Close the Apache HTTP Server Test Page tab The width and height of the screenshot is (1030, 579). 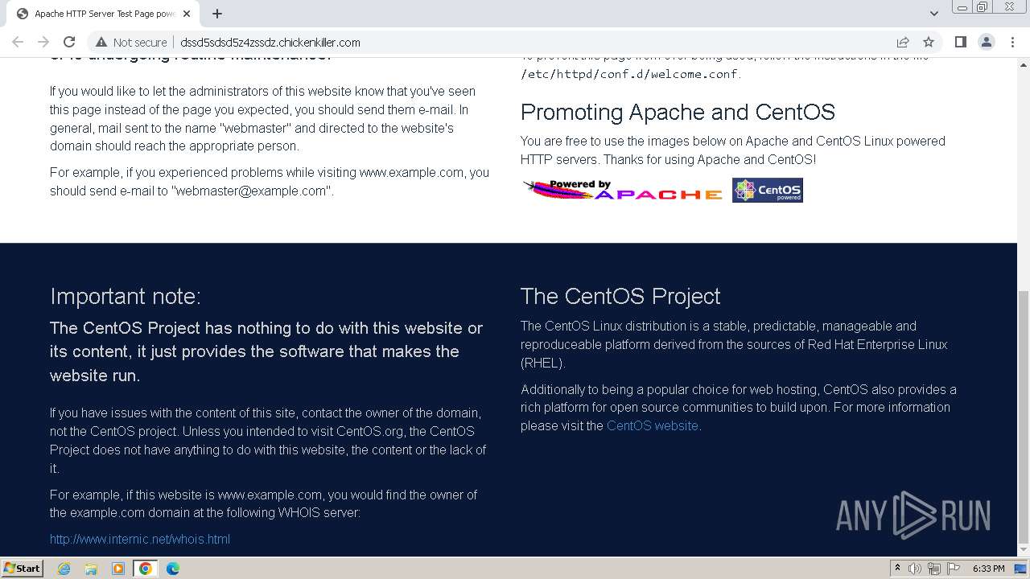(187, 14)
